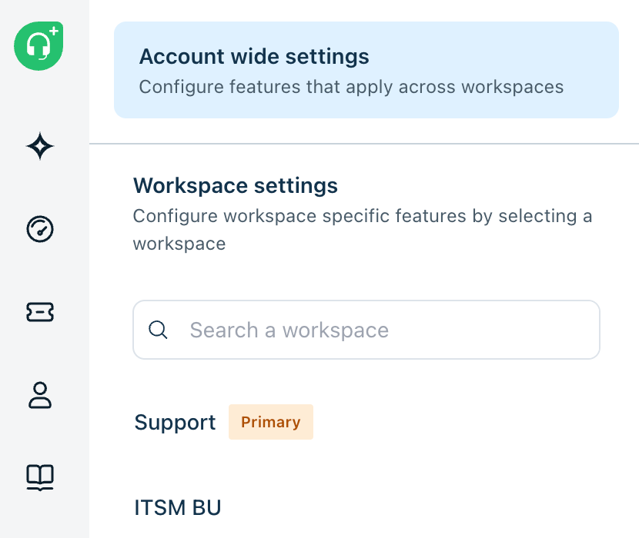Open the Contacts person icon
Viewport: 639px width, 538px height.
[x=40, y=395]
